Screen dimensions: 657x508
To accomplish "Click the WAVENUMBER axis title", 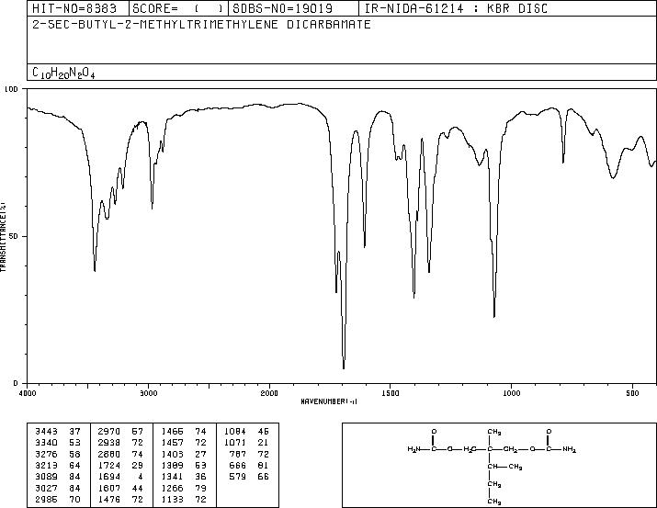I will click(x=329, y=401).
